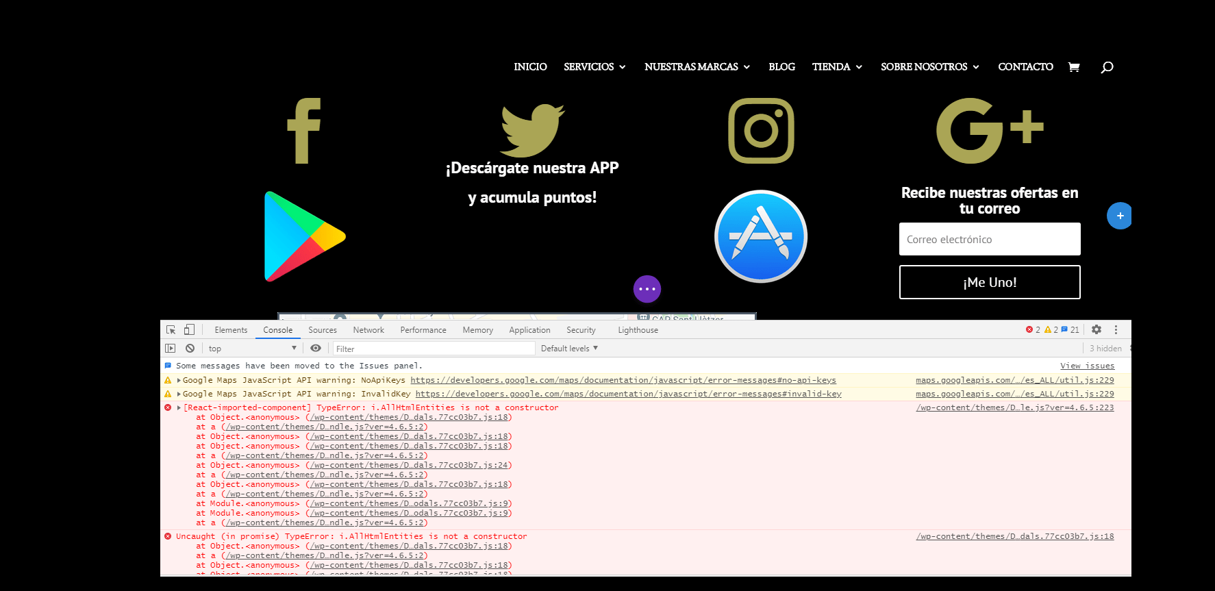Screen dimensions: 1215x591
Task: Expand the NoApiKeys warning message
Action: pyautogui.click(x=179, y=380)
